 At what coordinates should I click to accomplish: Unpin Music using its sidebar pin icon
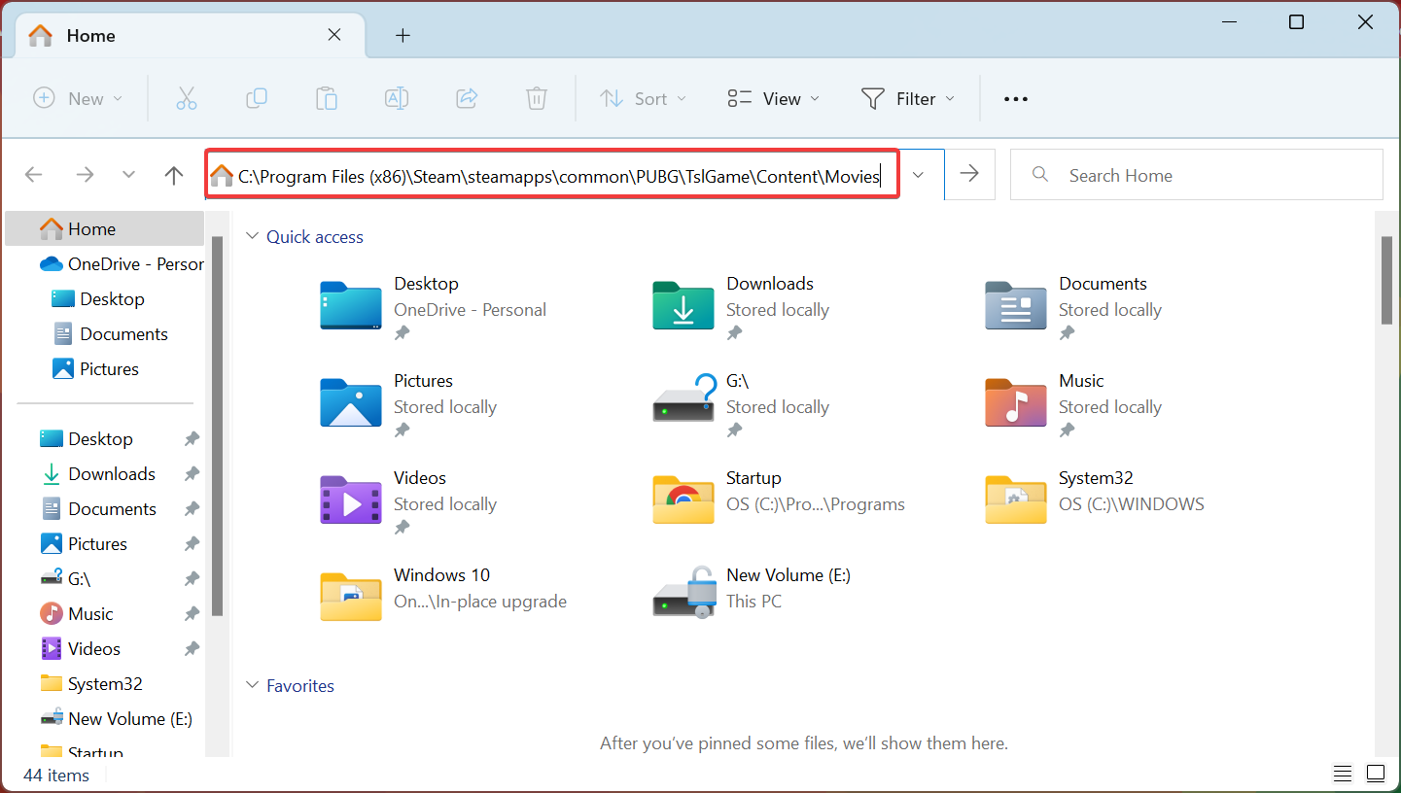click(192, 614)
